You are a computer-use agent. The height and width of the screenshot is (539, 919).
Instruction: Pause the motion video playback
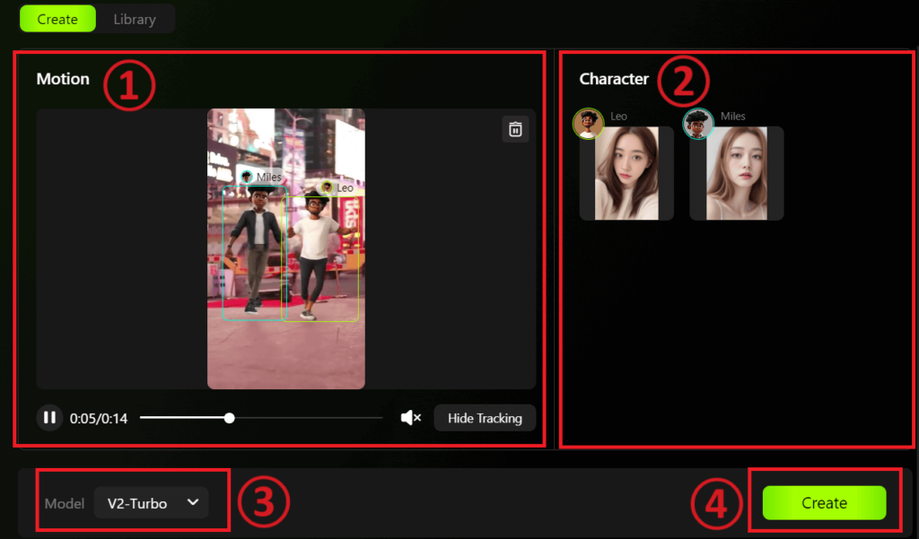coord(50,418)
